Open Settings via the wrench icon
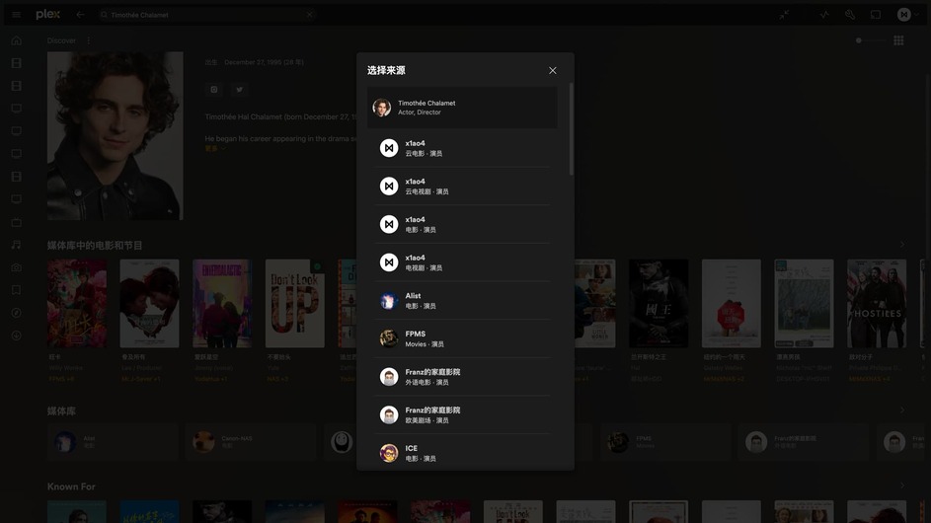 [850, 15]
